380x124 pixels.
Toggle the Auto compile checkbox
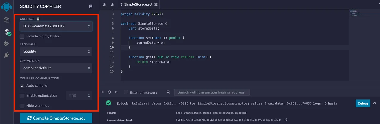tap(22, 86)
